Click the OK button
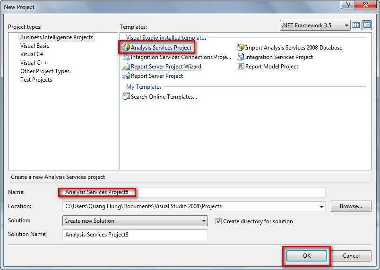The width and height of the screenshot is (380, 270). coord(307,256)
